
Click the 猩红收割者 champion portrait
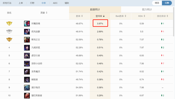[27, 95]
